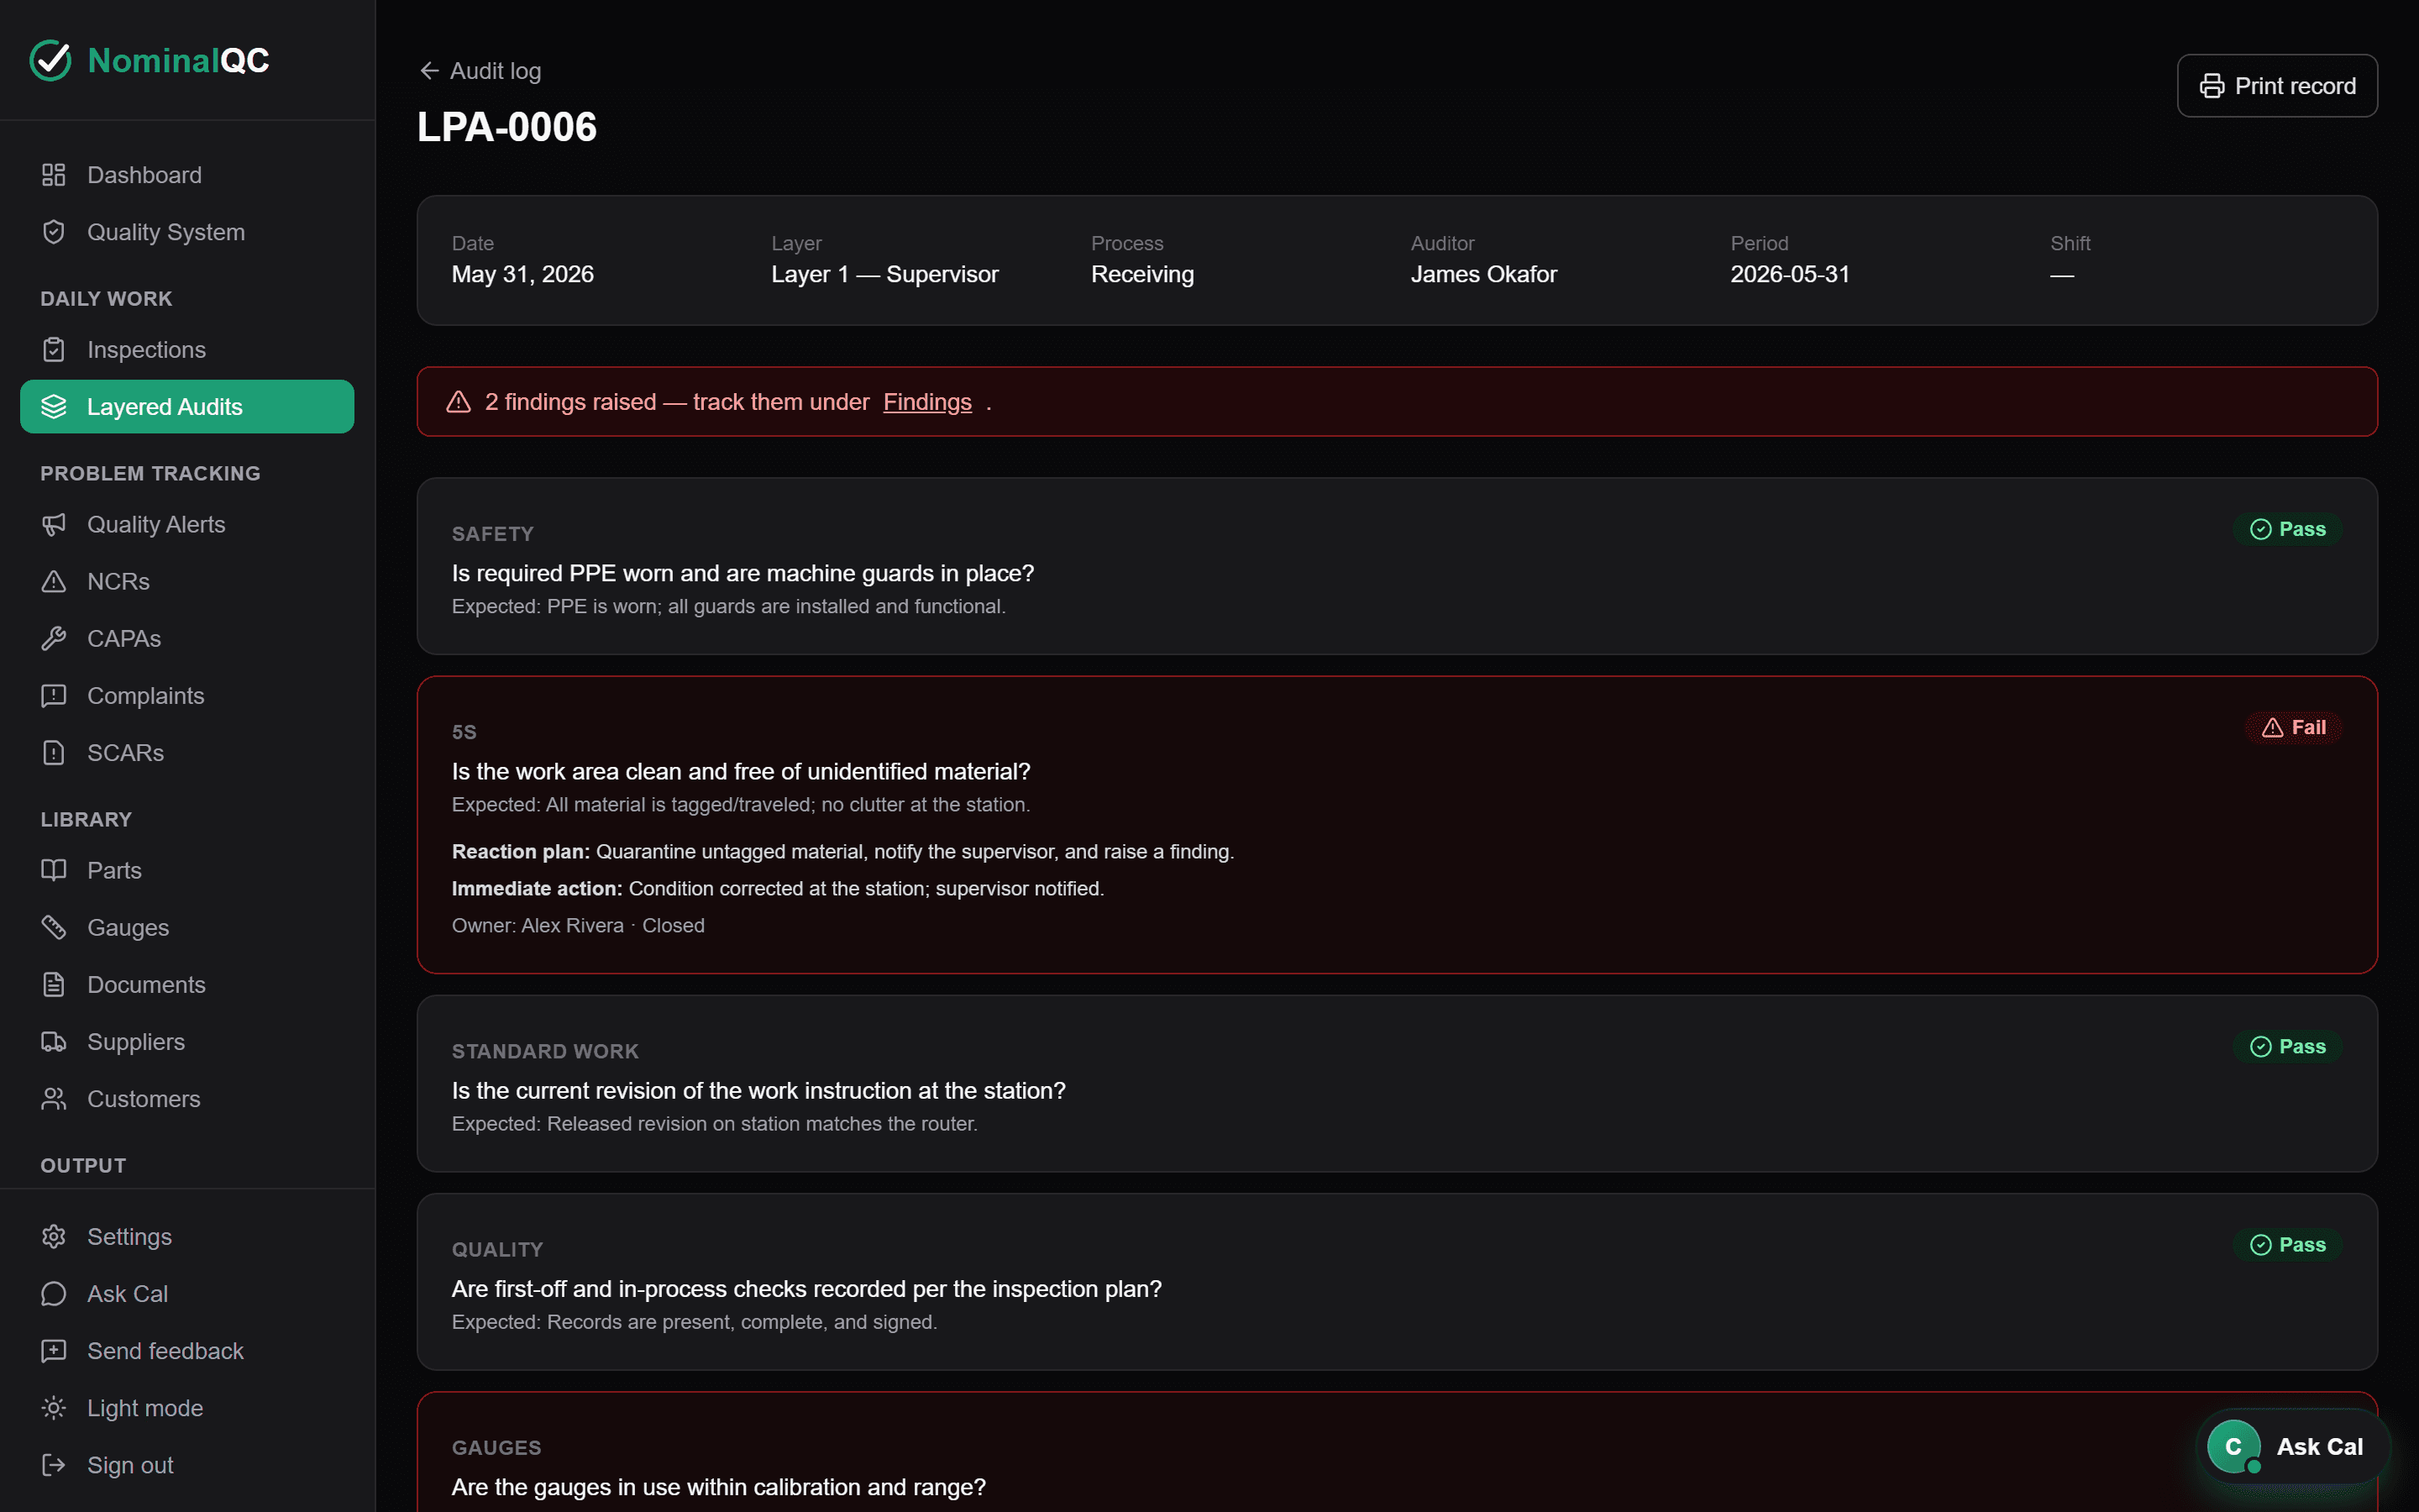Click the work instruction revision question

point(758,1090)
